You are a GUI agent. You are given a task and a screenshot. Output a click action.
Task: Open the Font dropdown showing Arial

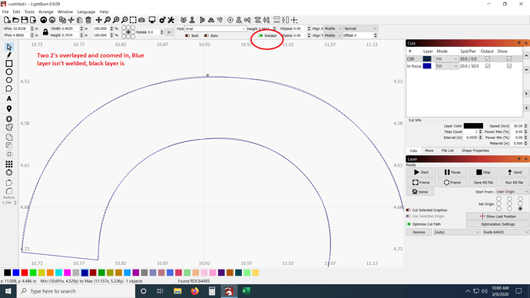coord(215,28)
